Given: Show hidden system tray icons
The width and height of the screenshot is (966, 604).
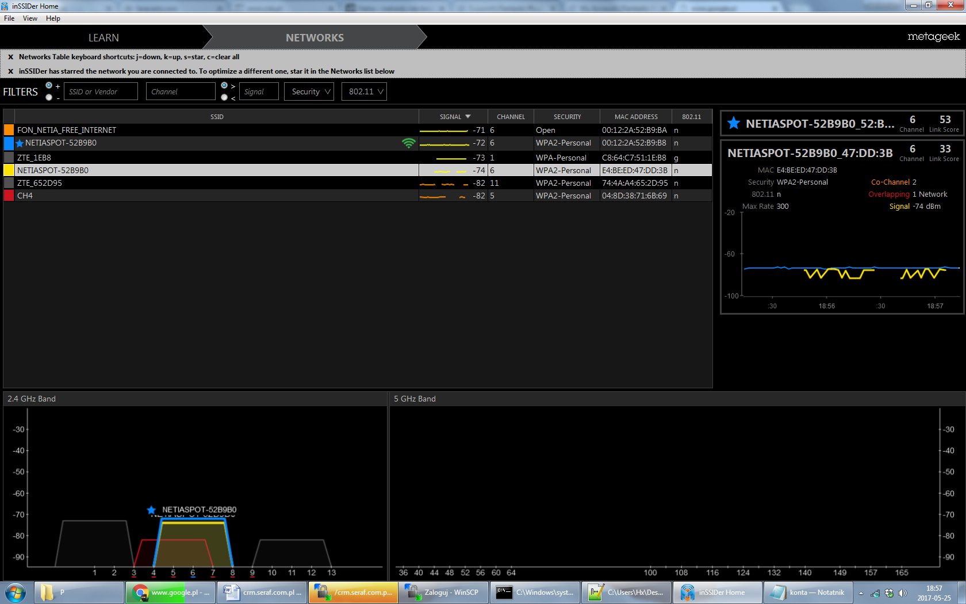Looking at the screenshot, I should click(861, 593).
